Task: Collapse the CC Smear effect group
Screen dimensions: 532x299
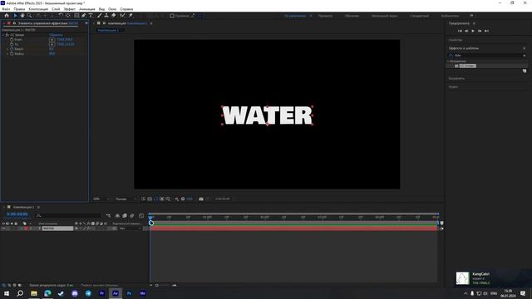Action: click(3, 35)
